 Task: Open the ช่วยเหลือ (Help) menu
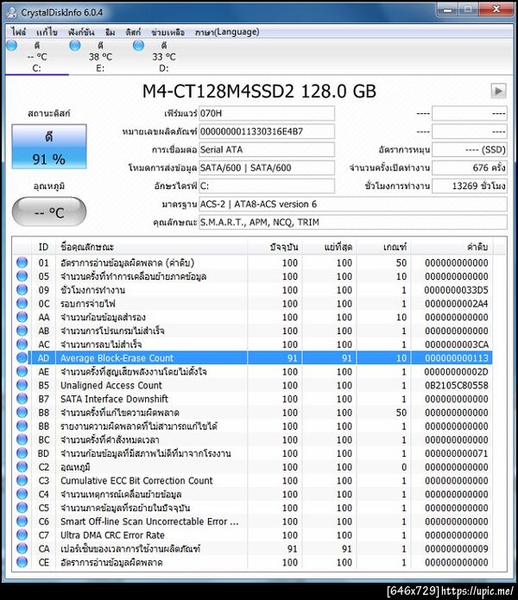pyautogui.click(x=168, y=32)
